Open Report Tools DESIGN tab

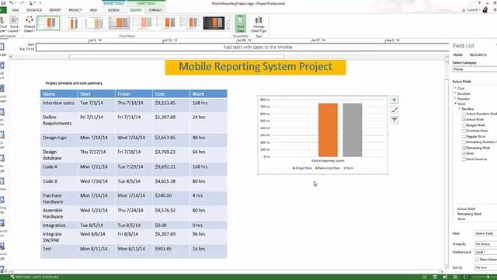(113, 10)
